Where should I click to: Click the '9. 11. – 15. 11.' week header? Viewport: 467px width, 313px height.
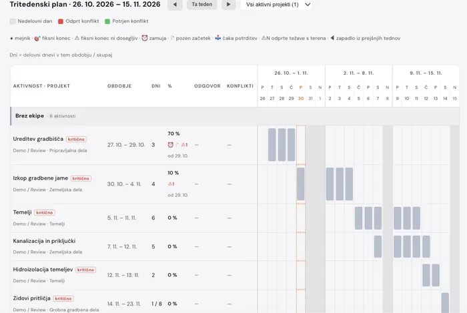click(426, 73)
